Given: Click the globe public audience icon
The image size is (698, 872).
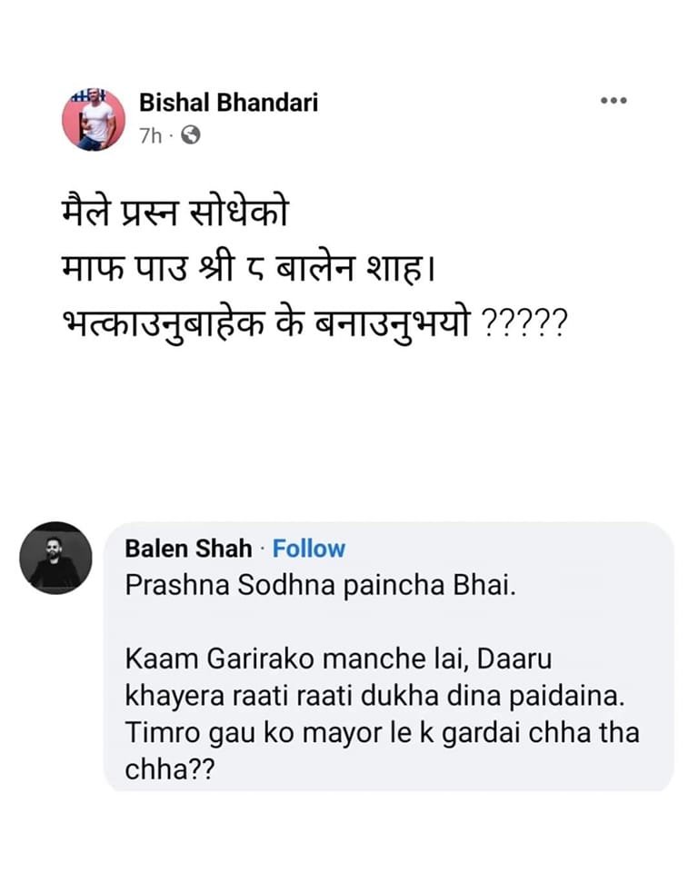Looking at the screenshot, I should pos(190,135).
